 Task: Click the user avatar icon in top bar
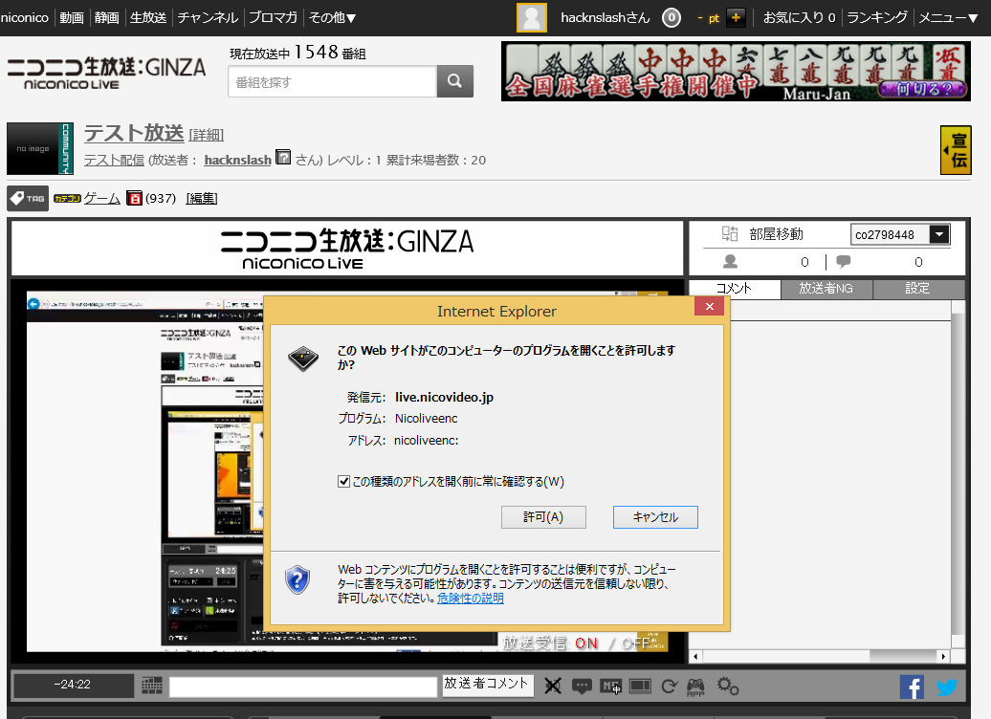pyautogui.click(x=532, y=18)
